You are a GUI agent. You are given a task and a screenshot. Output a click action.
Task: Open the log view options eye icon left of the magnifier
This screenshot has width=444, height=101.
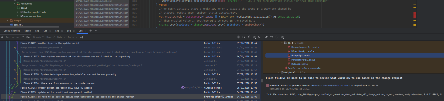(x=254, y=37)
